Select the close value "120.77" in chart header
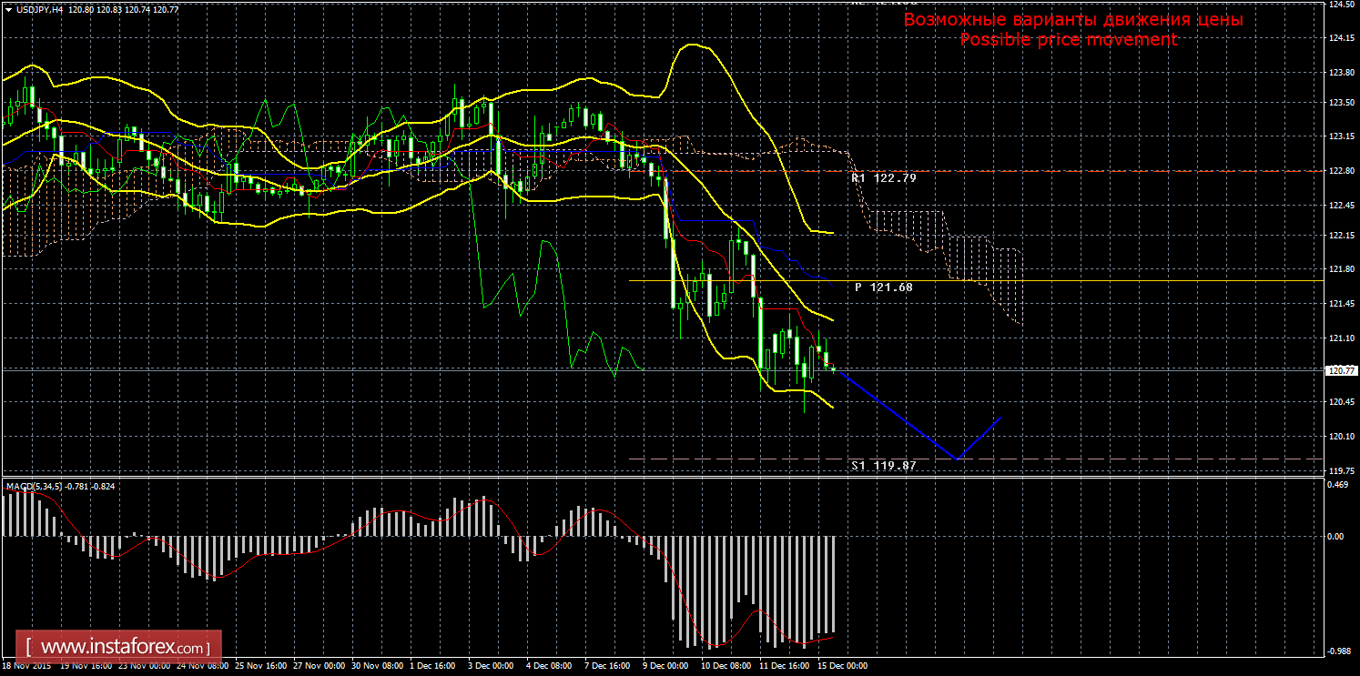Screen dimensions: 1360x676 pyautogui.click(x=167, y=8)
